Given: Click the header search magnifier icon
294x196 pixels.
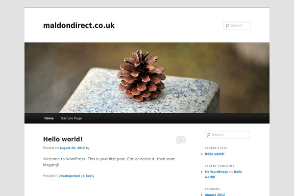Looking at the screenshot, I should [x=227, y=25].
